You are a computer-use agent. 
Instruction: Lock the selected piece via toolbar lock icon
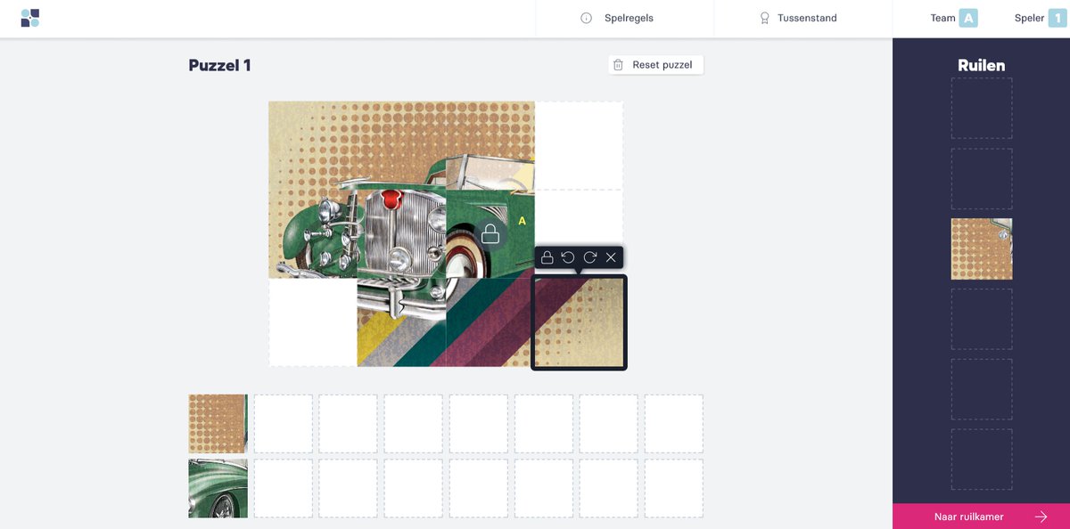point(547,257)
